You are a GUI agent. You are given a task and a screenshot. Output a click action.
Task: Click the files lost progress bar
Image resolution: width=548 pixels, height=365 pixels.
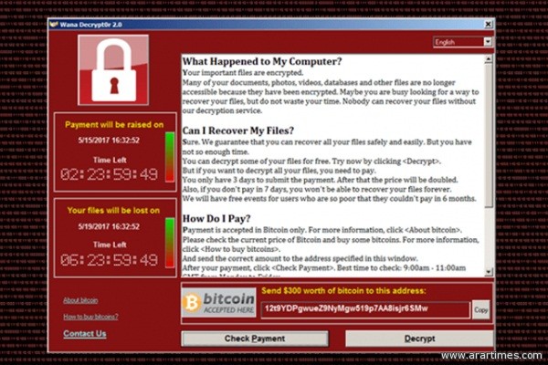170,243
